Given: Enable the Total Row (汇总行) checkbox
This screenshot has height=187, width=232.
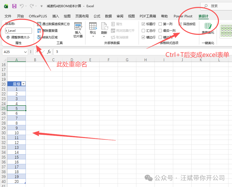Looking at the screenshot, I should (x=143, y=31).
